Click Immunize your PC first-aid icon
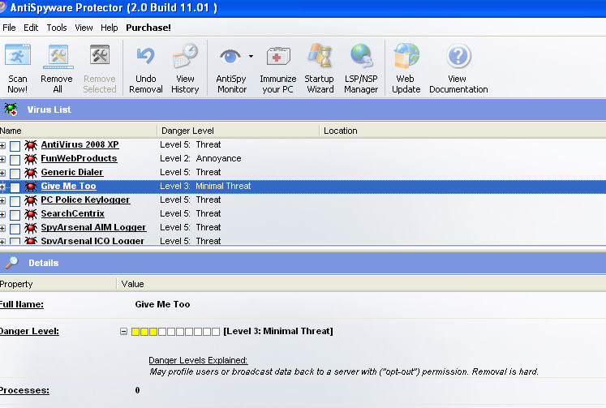Viewport: 606px width, 408px height. (278, 57)
